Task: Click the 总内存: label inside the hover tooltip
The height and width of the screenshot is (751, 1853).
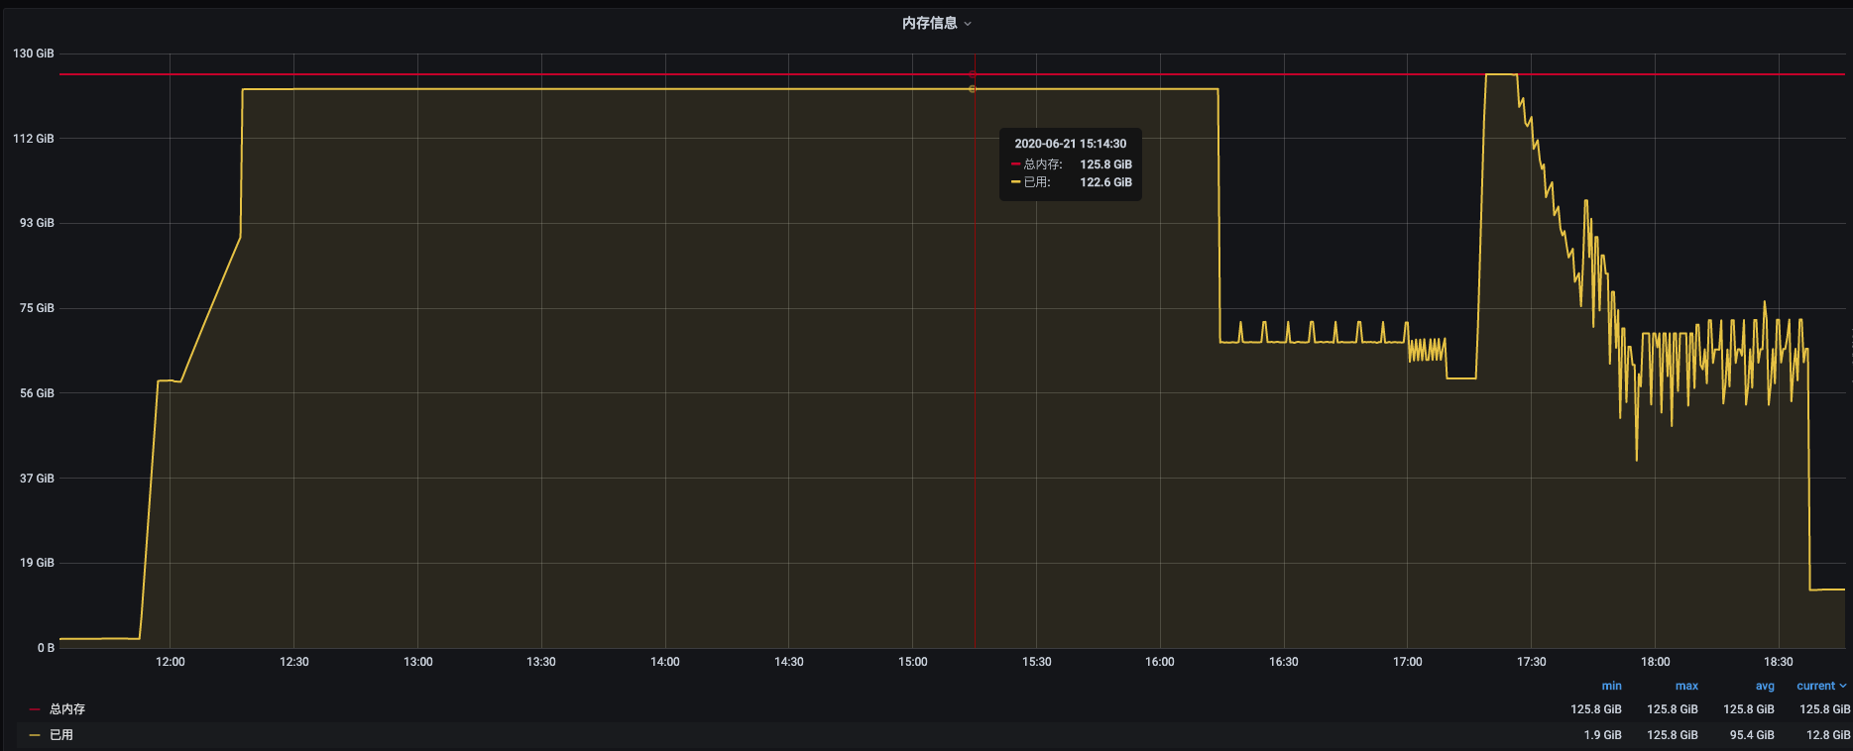Action: (1043, 164)
